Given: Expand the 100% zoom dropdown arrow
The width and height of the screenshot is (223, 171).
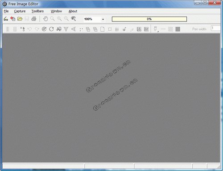Looking at the screenshot, I should 103,19.
